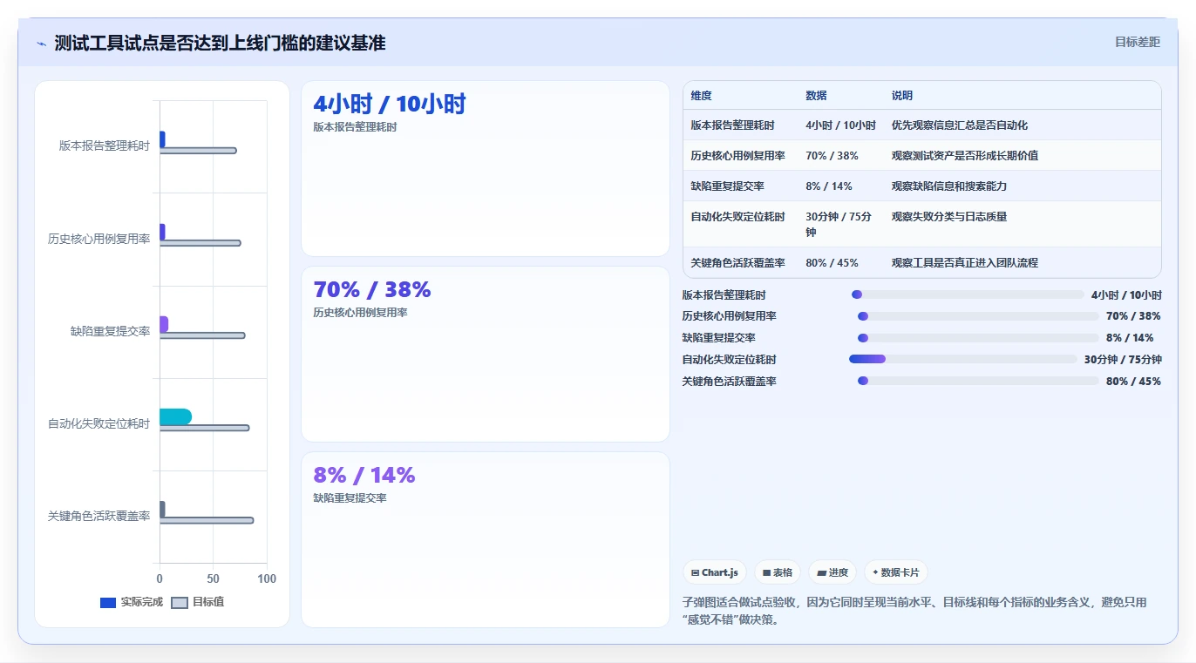
Task: Click progress value 80% / 45% at right
Action: tap(1133, 382)
